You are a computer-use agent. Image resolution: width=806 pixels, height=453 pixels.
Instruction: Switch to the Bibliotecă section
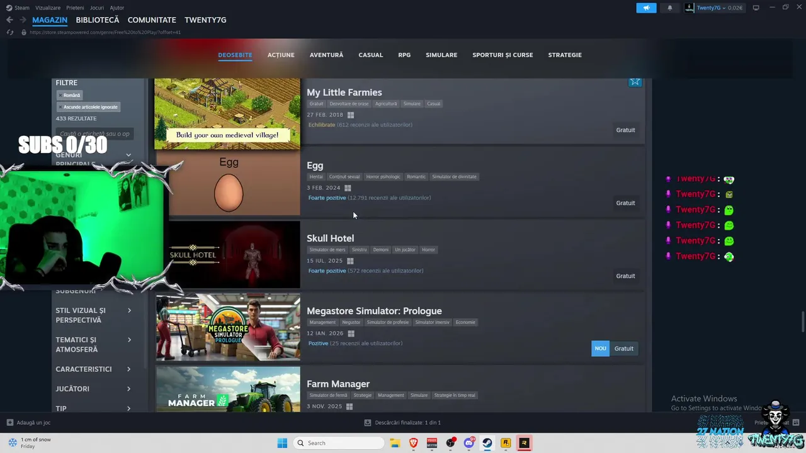[x=98, y=20]
